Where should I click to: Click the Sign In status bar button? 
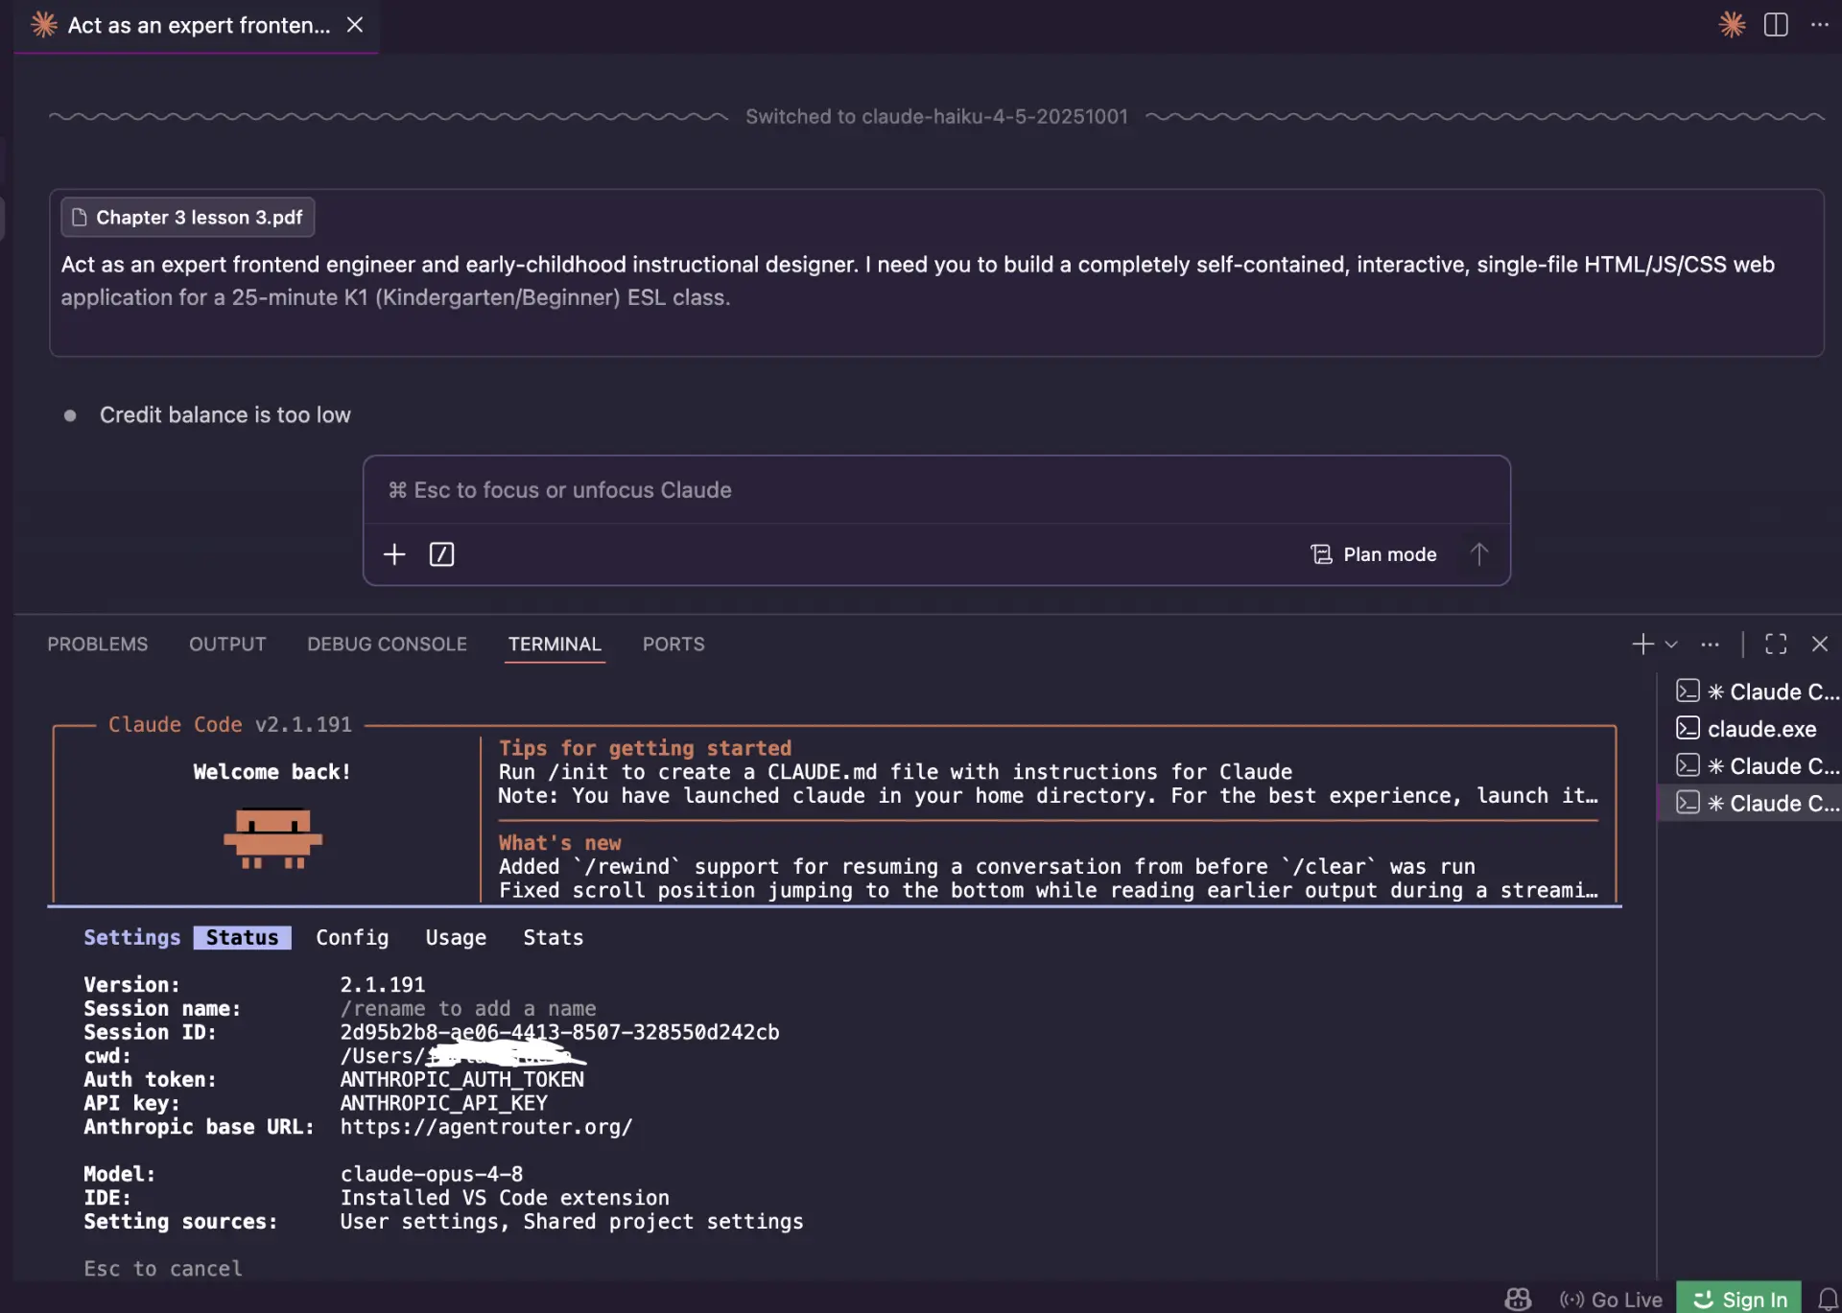1739,1300
